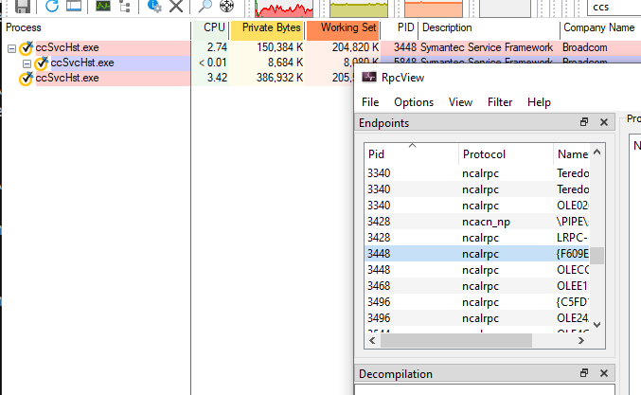This screenshot has width=641, height=395.
Task: Float the Decompilation panel using its undock icon
Action: pos(584,373)
